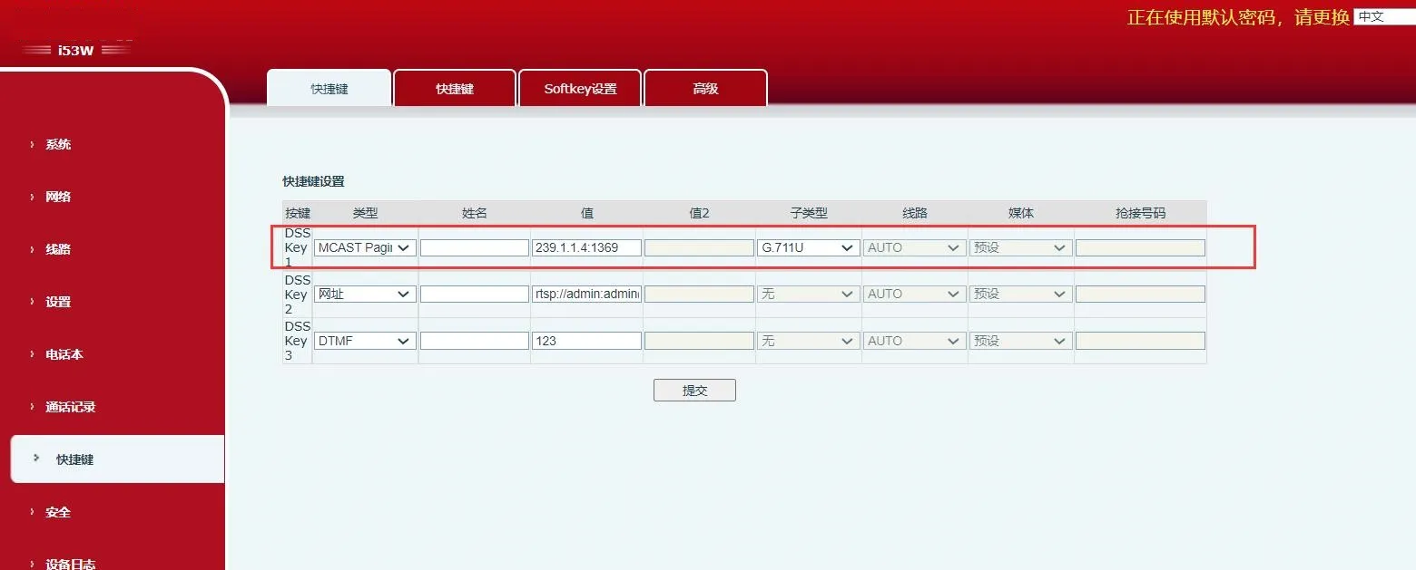Select the 安全 security section
Screen dimensions: 1416x570
pyautogui.click(x=56, y=512)
